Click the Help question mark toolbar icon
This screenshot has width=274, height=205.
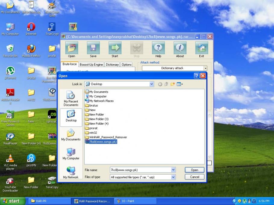tap(158, 48)
